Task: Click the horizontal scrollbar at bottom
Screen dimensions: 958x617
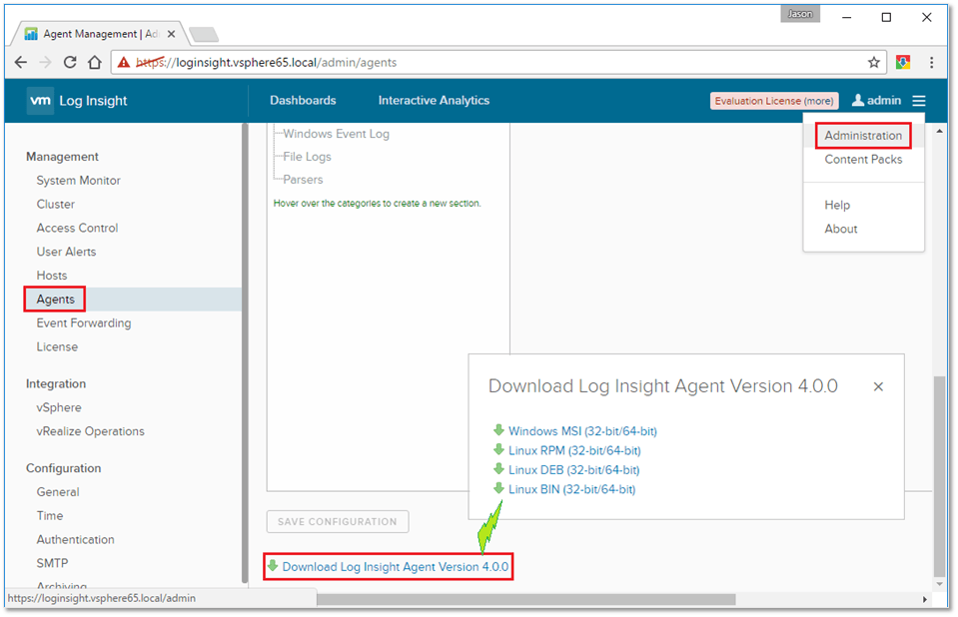Action: 526,600
